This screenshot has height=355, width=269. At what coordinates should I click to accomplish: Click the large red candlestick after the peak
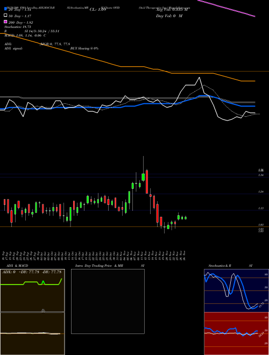coord(147,182)
